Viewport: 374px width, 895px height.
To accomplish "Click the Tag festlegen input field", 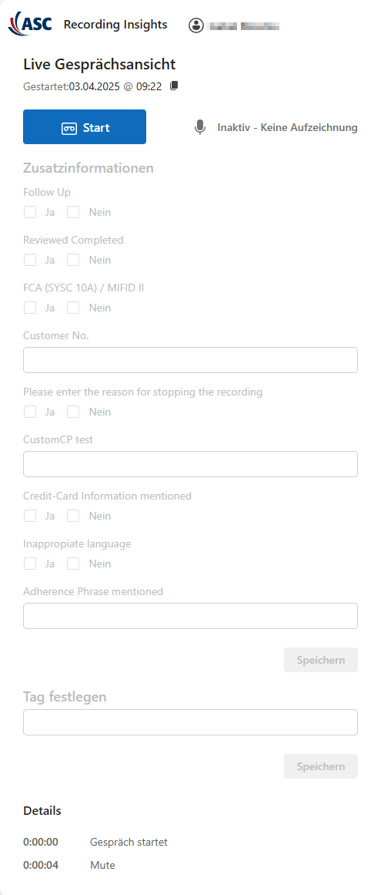I will click(190, 722).
